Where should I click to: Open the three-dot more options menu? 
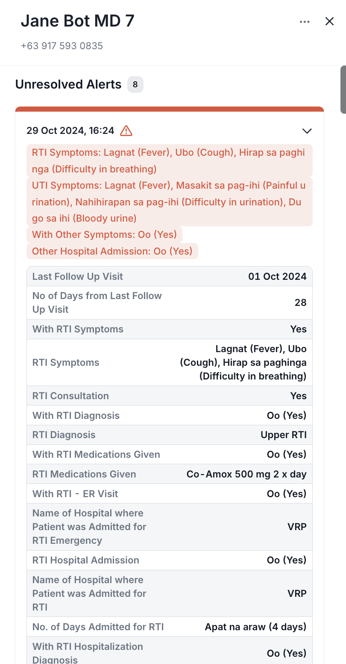tap(304, 22)
